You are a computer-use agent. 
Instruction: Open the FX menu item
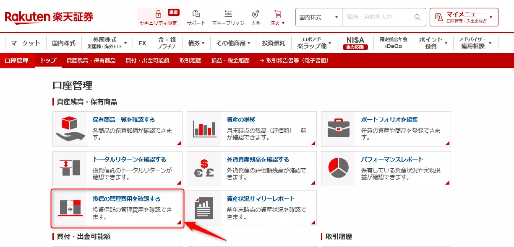[142, 43]
